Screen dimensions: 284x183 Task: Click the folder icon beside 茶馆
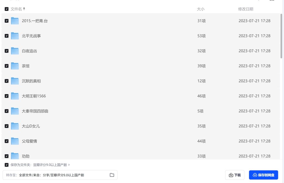coord(15,66)
